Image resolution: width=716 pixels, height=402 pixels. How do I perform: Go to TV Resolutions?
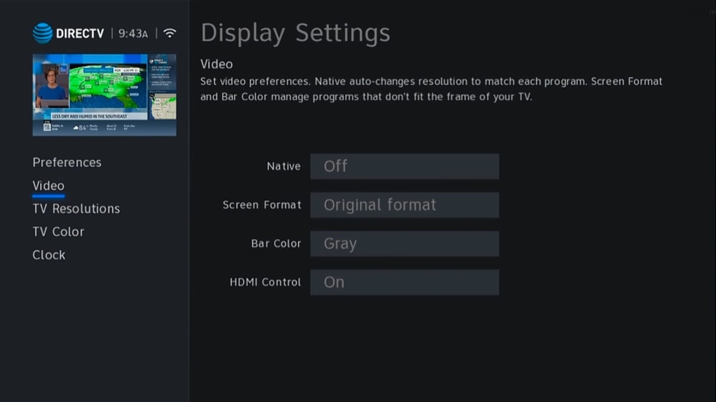pos(76,209)
